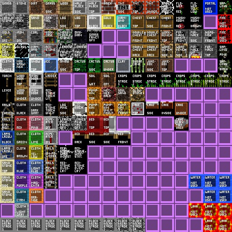Select the Cake Inside tile
The height and width of the screenshot is (232, 232).
pos(167,109)
